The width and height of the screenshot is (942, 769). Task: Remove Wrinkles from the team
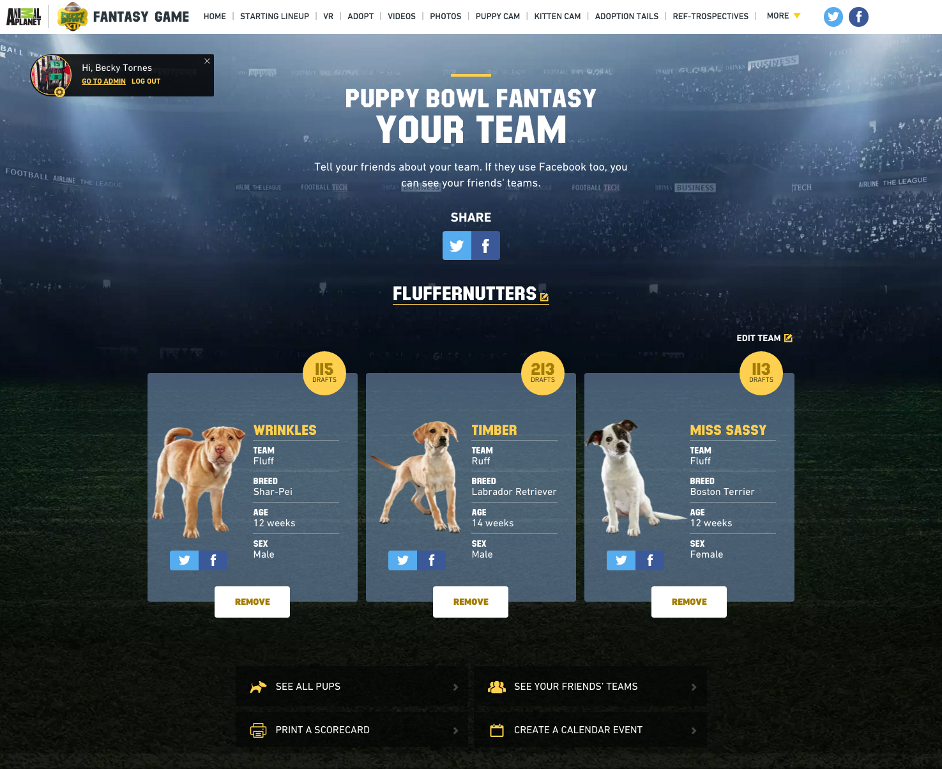[x=252, y=602]
